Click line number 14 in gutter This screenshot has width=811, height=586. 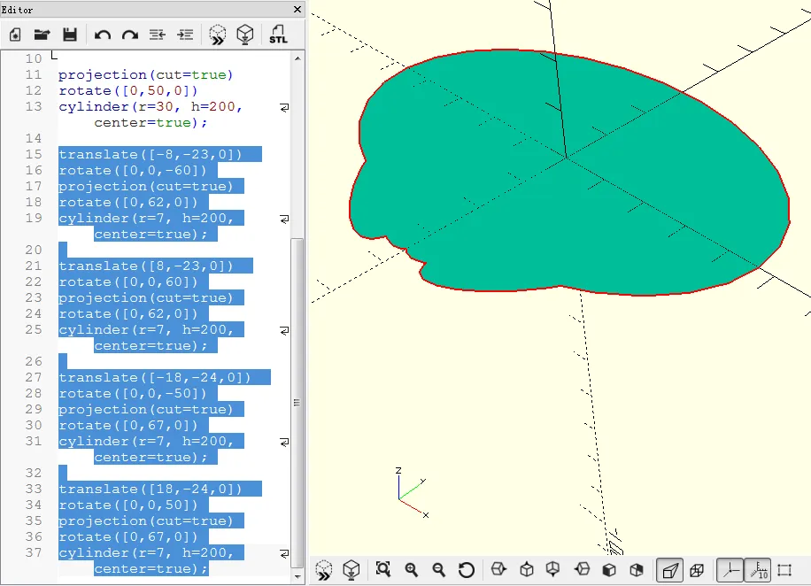coord(34,138)
